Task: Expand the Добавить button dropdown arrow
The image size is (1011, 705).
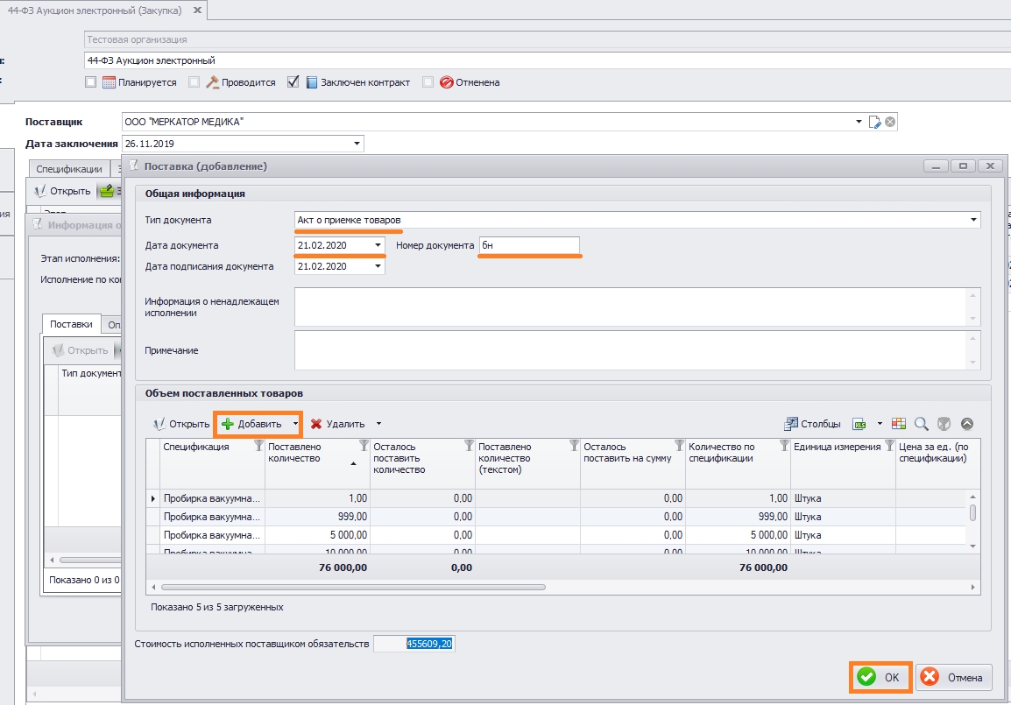Action: click(295, 424)
